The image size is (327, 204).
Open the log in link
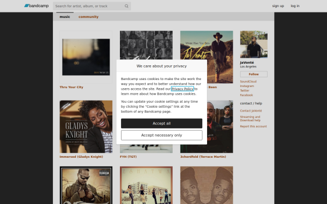[295, 6]
